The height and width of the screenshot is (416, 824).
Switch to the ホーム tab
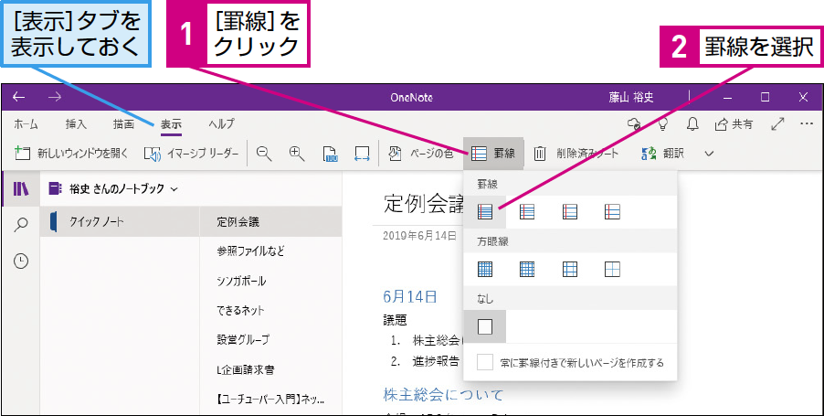click(x=26, y=124)
